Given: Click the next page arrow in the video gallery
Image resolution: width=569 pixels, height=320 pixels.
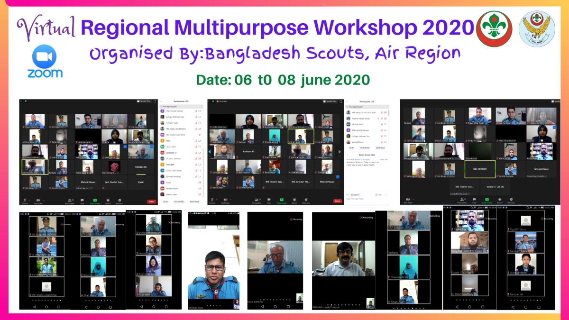Looking at the screenshot, I should (340, 152).
